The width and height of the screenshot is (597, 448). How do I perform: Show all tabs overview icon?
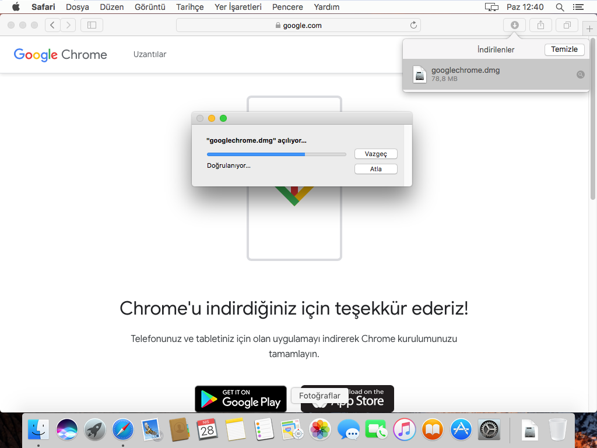point(567,25)
